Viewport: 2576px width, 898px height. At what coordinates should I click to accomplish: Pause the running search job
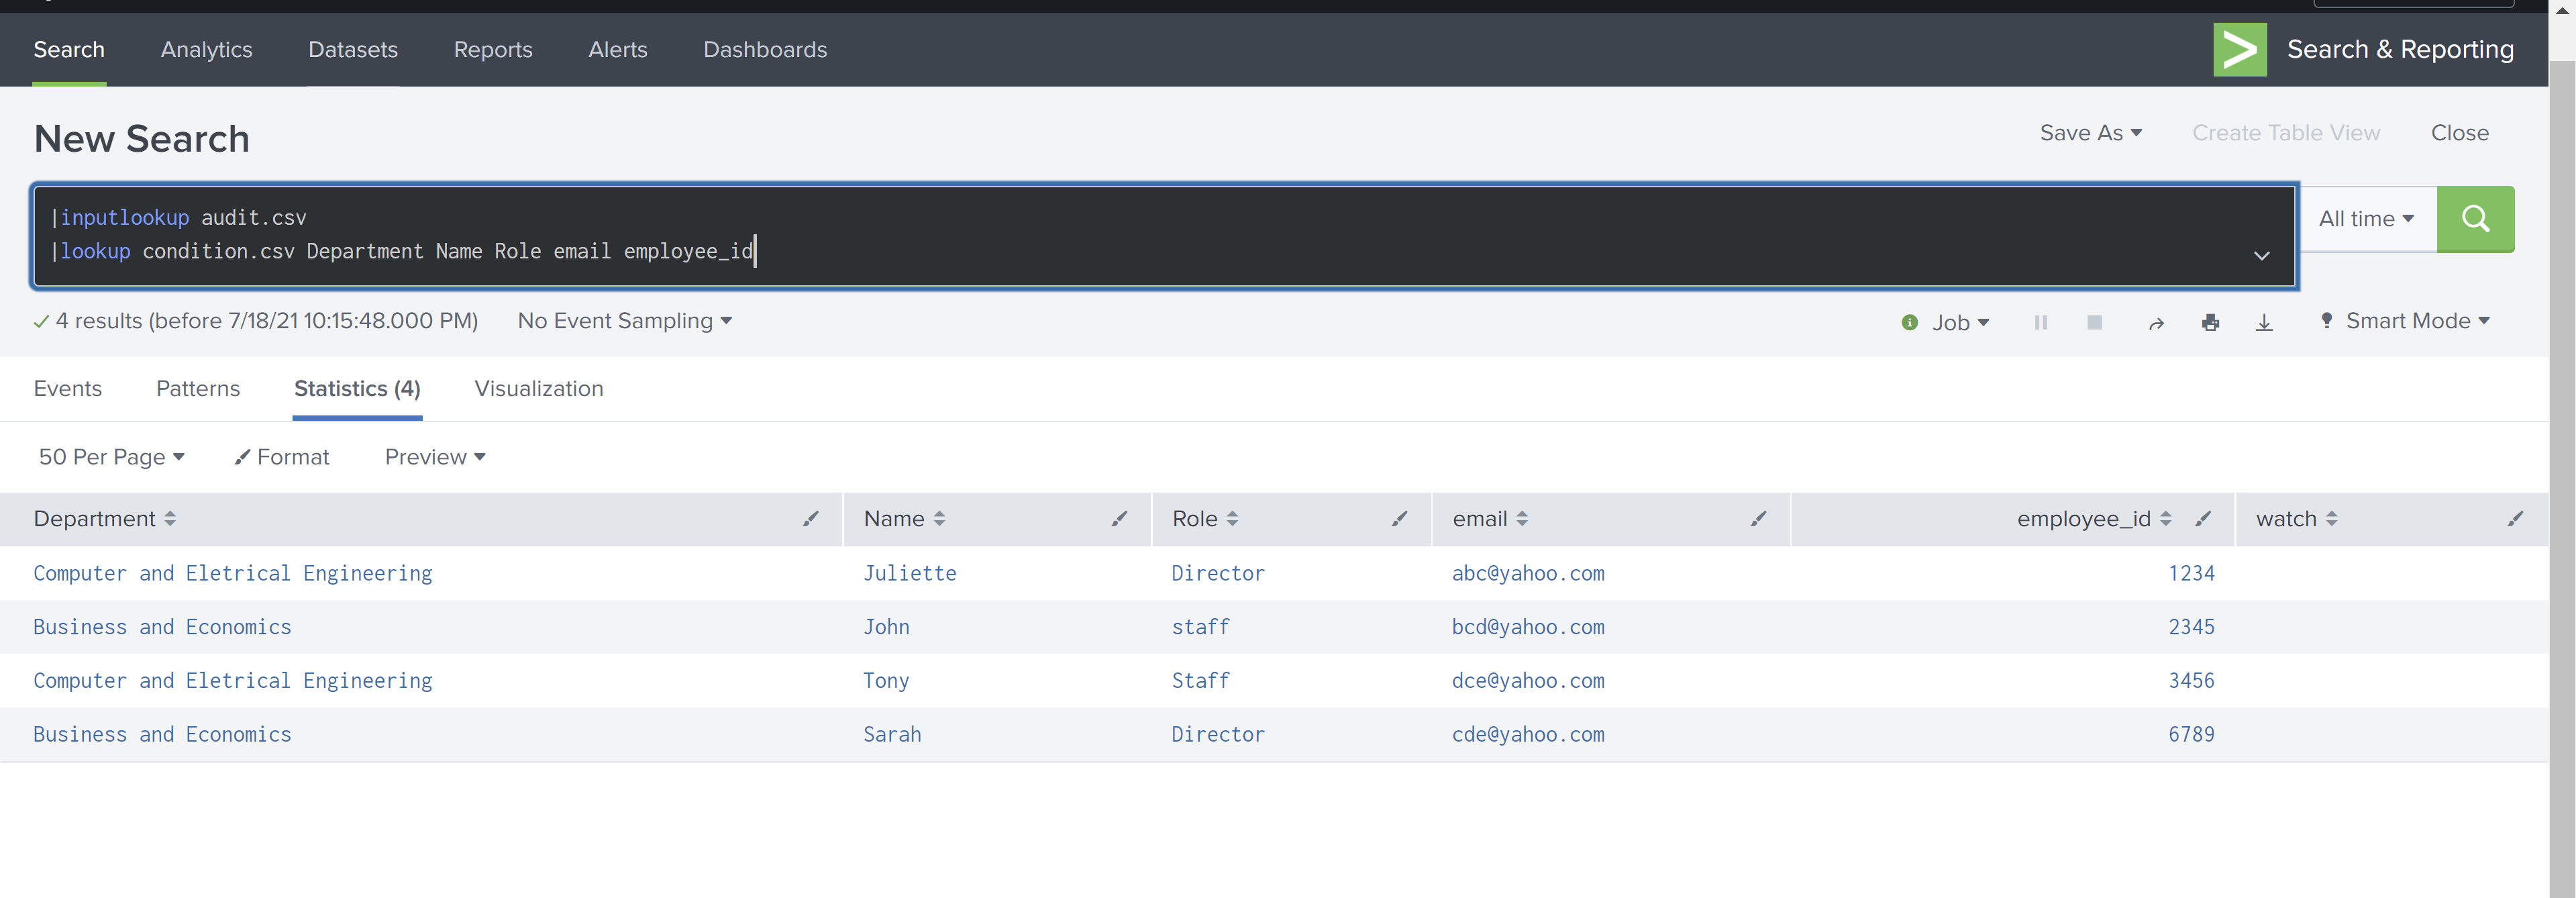coord(2040,322)
